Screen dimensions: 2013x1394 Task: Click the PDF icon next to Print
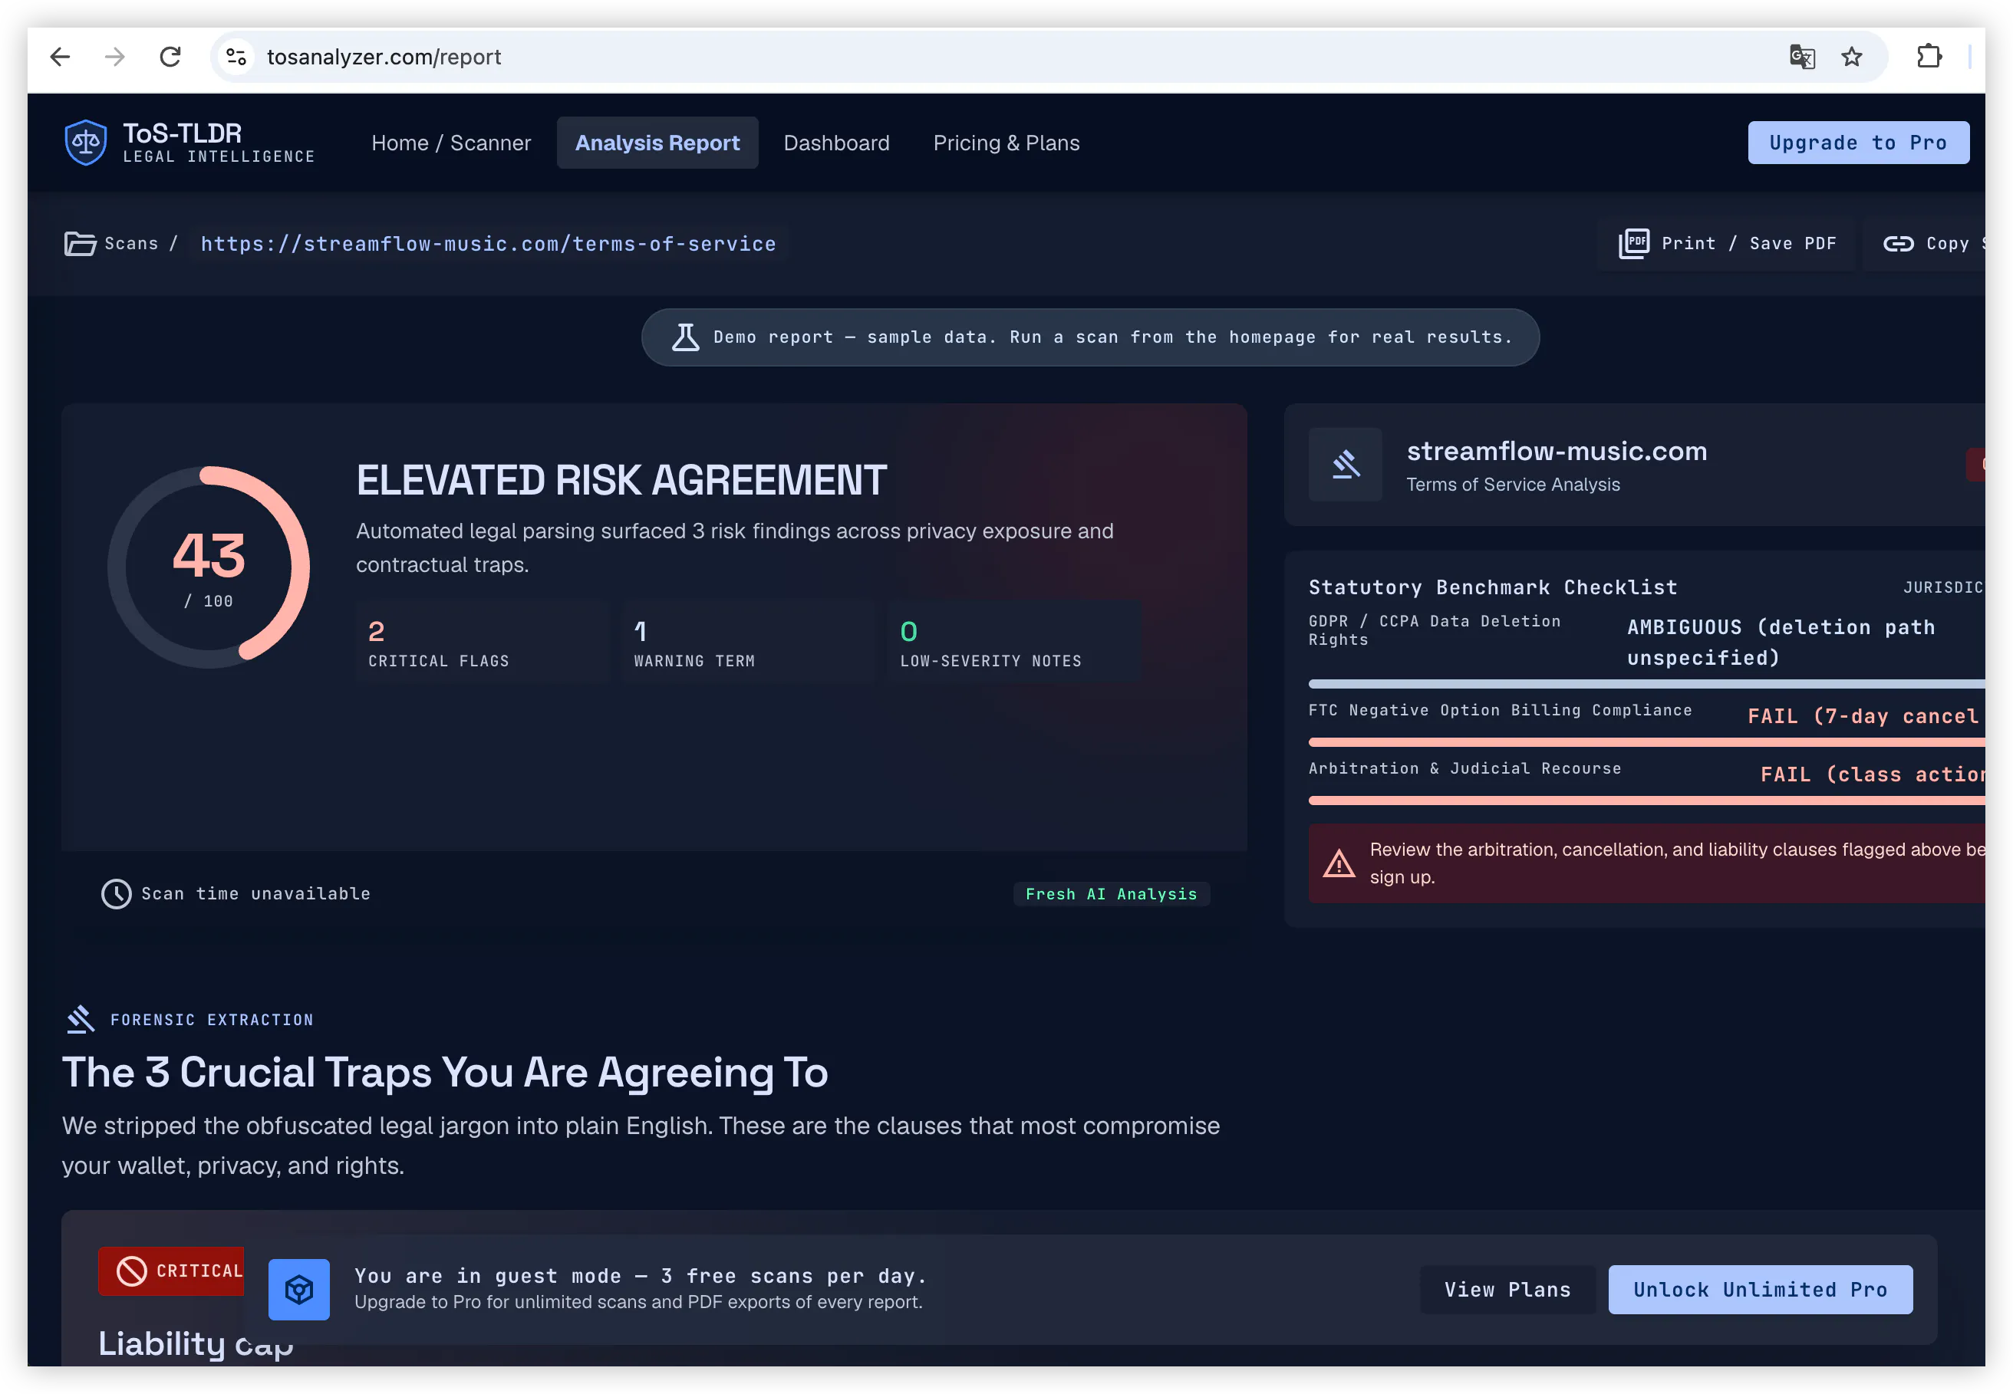[1634, 244]
